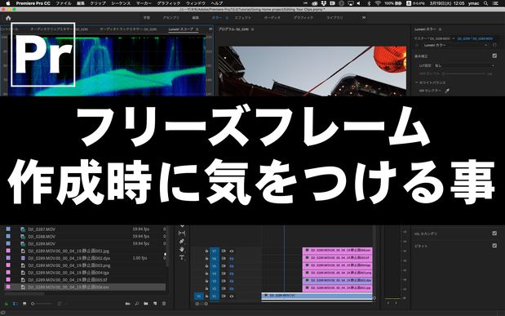The height and width of the screenshot is (316, 505).
Task: Open the シーケンス (Sequence) menu
Action: coord(121,3)
